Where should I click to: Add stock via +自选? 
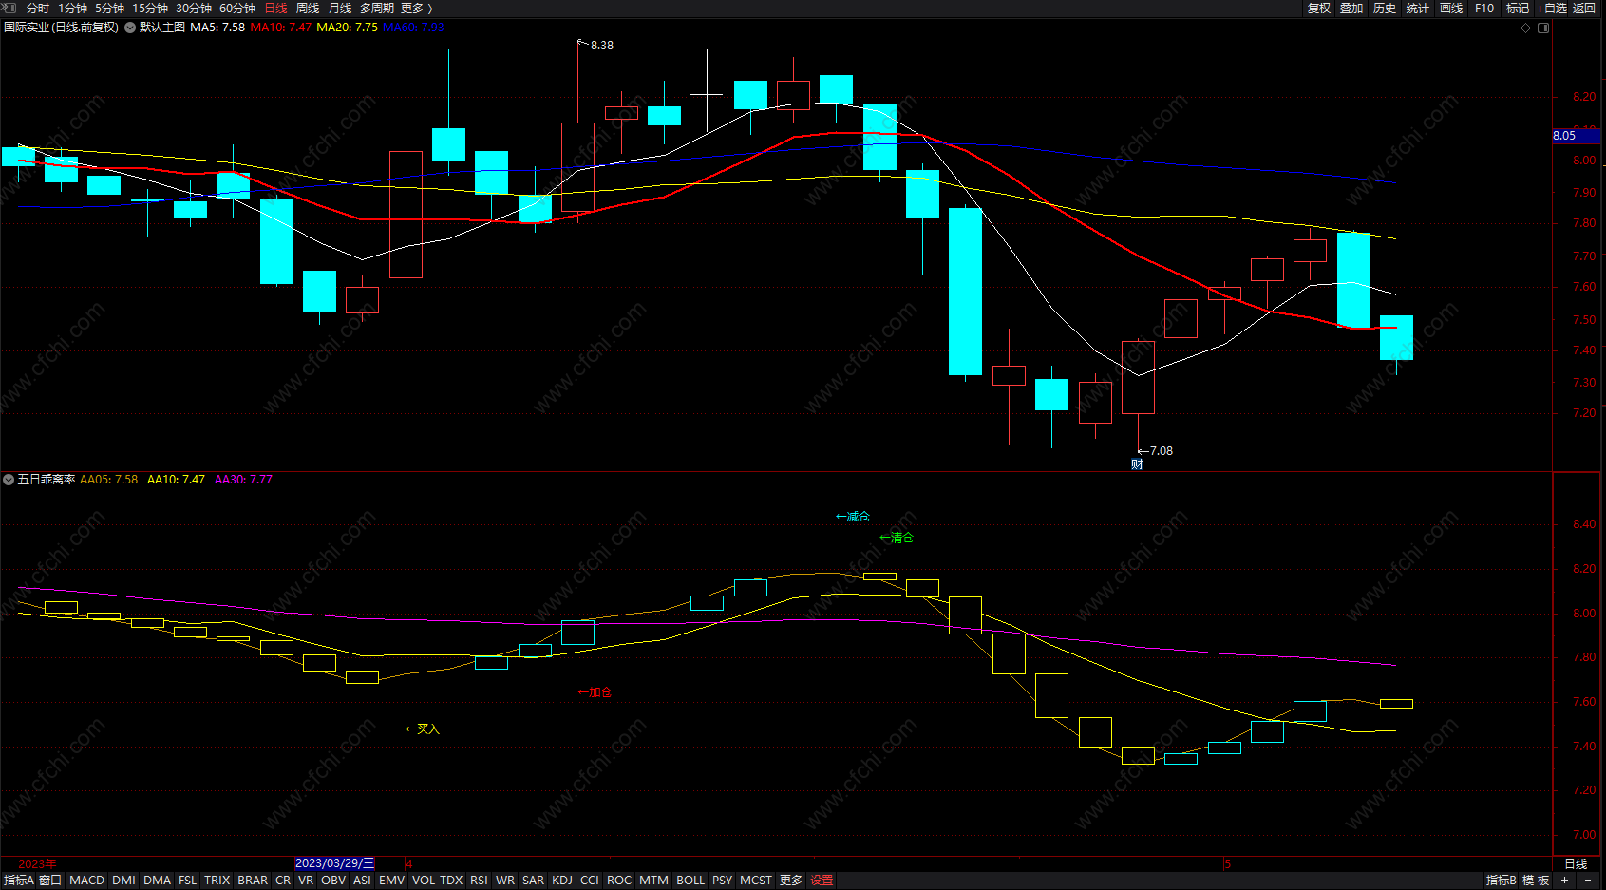coord(1552,8)
